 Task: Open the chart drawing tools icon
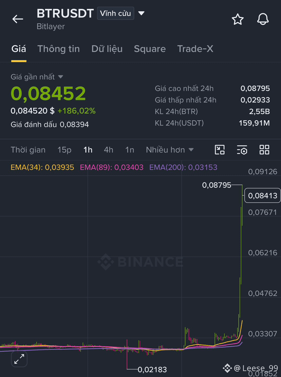220,149
